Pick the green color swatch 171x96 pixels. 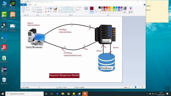pyautogui.click(x=114, y=7)
